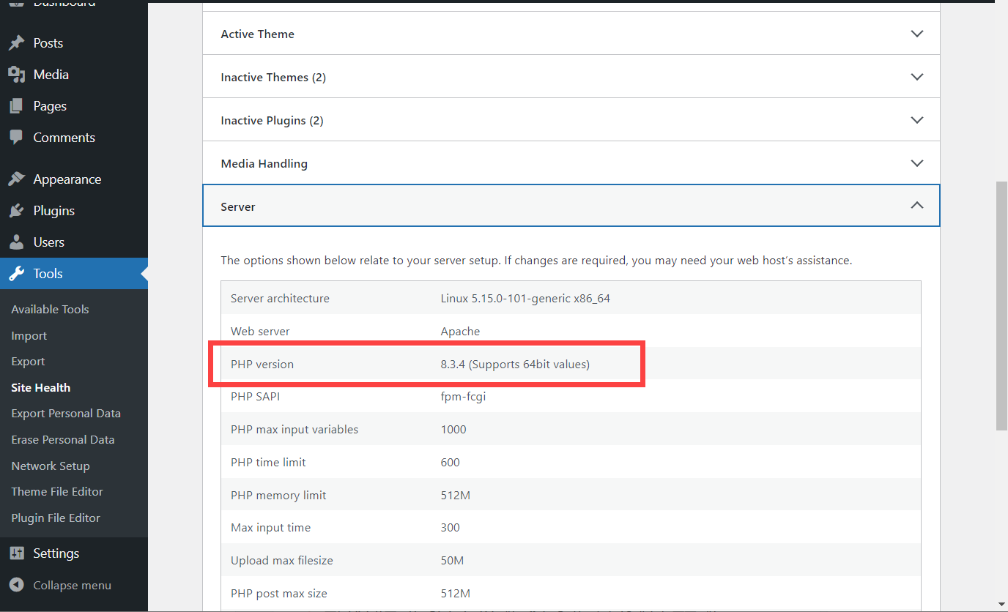
Task: Click the Posts pushpin icon
Action: tap(16, 43)
